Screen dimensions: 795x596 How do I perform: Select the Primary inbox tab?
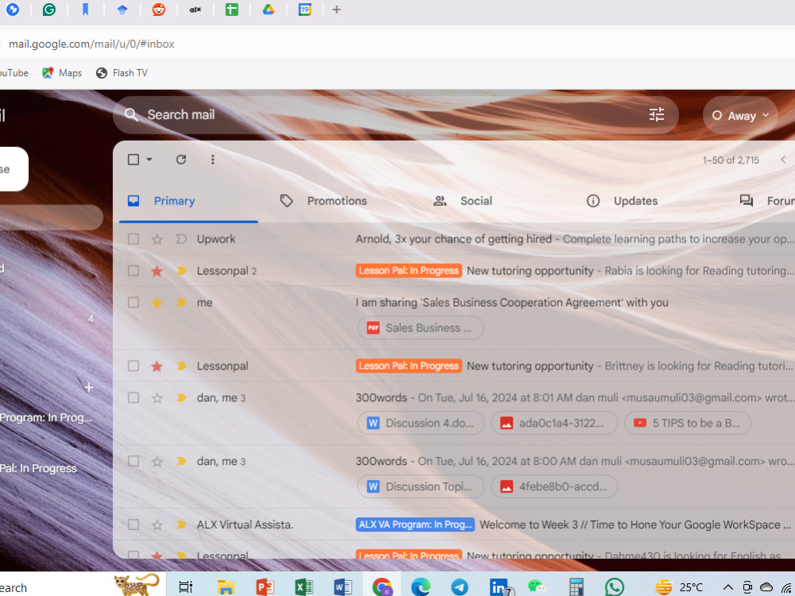tap(188, 201)
